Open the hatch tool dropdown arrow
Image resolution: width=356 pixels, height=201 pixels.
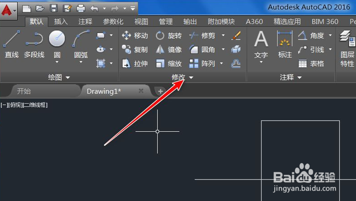[x=111, y=63]
